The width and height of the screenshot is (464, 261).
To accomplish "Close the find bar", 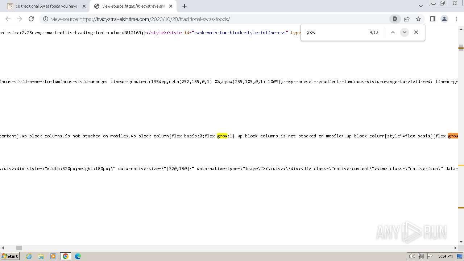I will (416, 32).
